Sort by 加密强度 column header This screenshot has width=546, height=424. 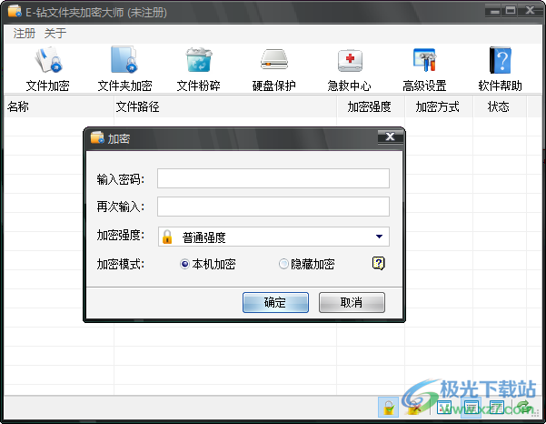[371, 106]
